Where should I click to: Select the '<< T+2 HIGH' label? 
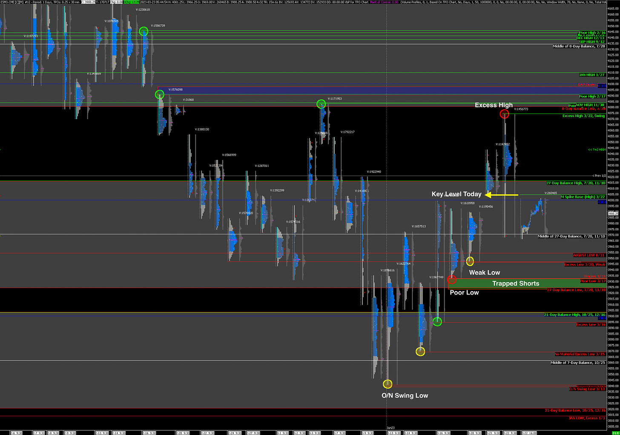[x=597, y=150]
